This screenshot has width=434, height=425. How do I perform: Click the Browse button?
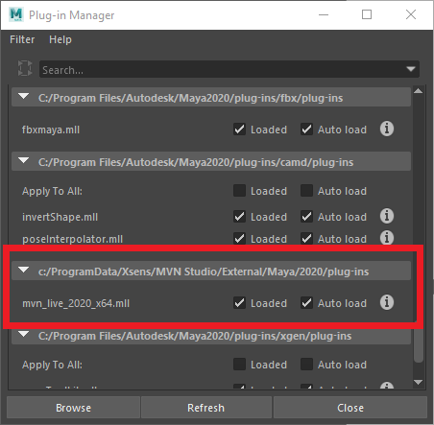73,408
